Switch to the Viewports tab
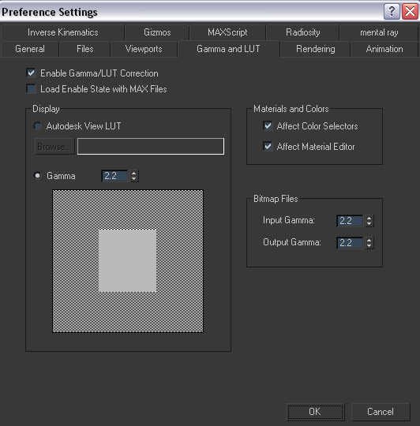This screenshot has height=426, width=420. pos(144,49)
